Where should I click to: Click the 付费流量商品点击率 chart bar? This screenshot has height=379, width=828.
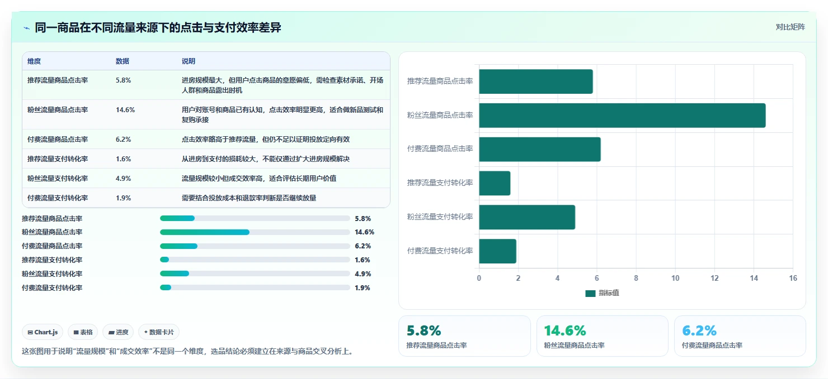click(x=540, y=149)
